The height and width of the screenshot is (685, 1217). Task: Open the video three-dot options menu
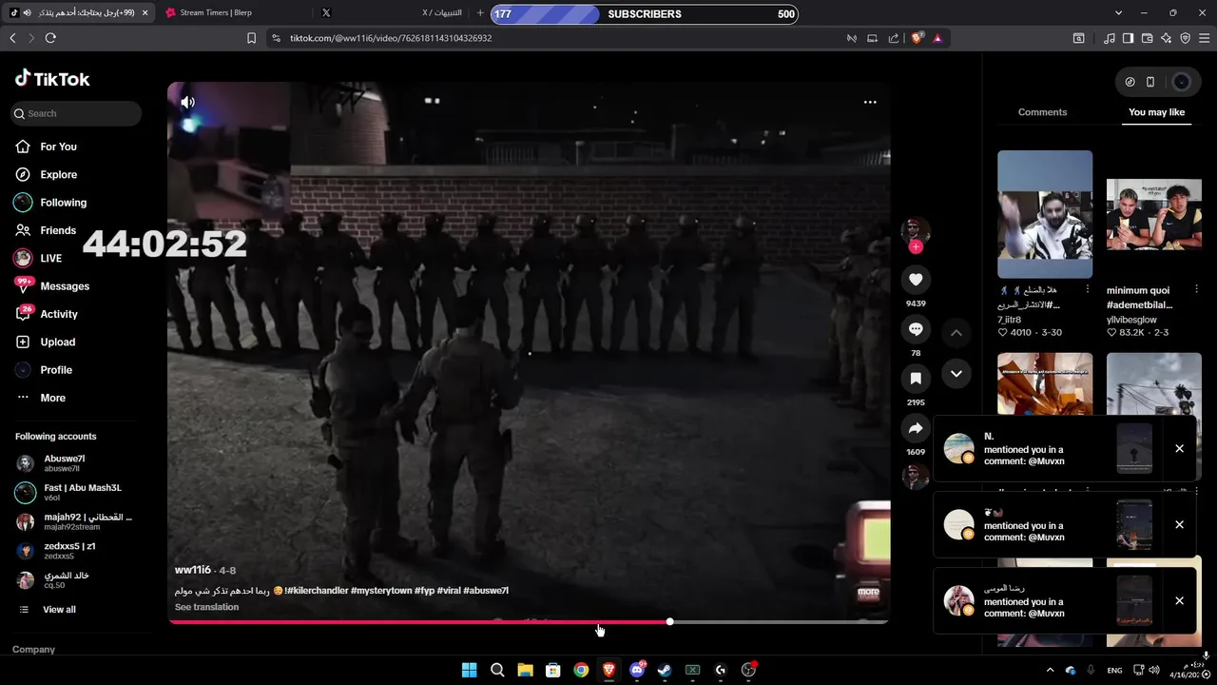pos(870,102)
